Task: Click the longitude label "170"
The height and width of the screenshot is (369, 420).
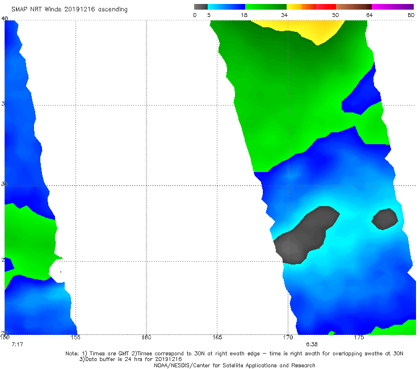Action: [288, 337]
